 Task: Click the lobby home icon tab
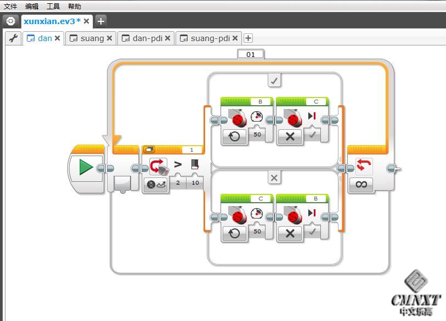point(10,21)
